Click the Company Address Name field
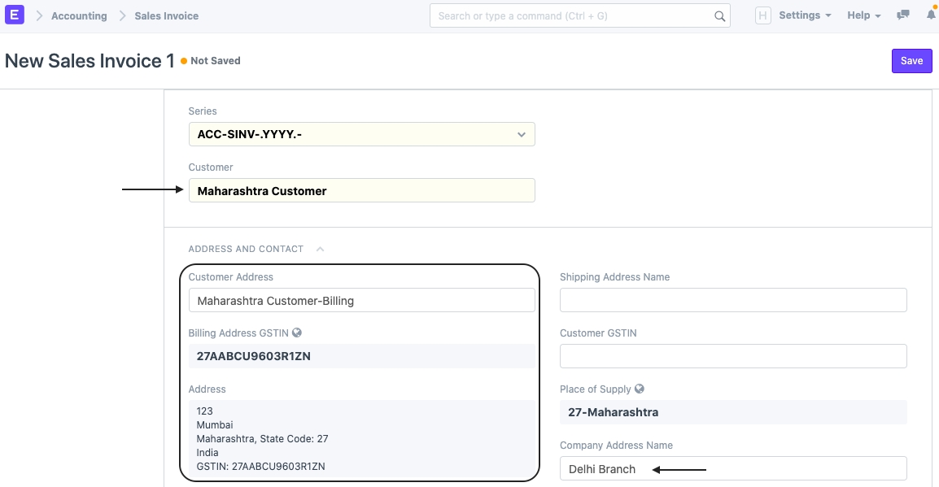This screenshot has height=487, width=939. pyautogui.click(x=732, y=468)
